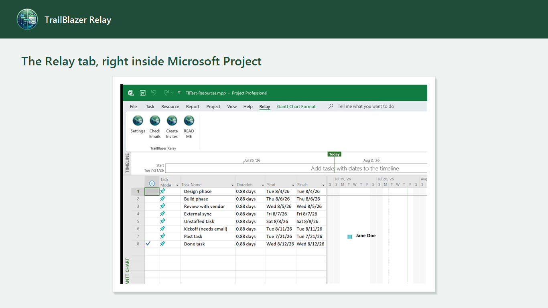Image resolution: width=548 pixels, height=308 pixels.
Task: Save the project with the disk icon
Action: (142, 93)
